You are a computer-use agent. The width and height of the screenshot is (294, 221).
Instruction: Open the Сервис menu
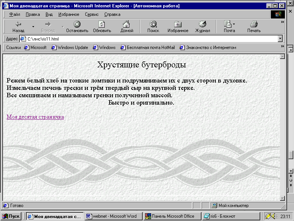click(x=92, y=14)
